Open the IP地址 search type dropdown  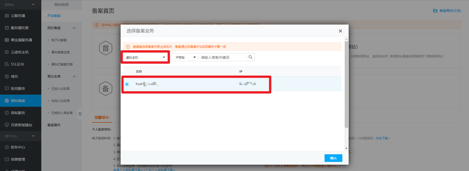[x=185, y=57]
